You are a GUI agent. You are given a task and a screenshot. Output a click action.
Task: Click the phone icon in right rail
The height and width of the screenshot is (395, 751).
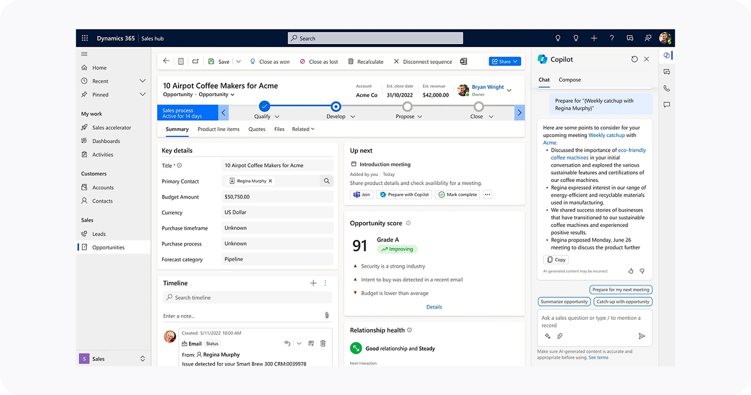[x=667, y=88]
